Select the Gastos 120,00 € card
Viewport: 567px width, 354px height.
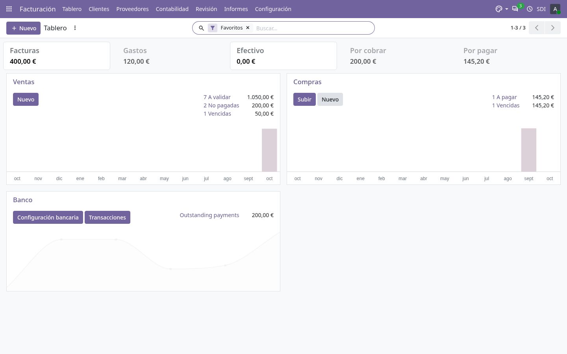[x=170, y=56]
